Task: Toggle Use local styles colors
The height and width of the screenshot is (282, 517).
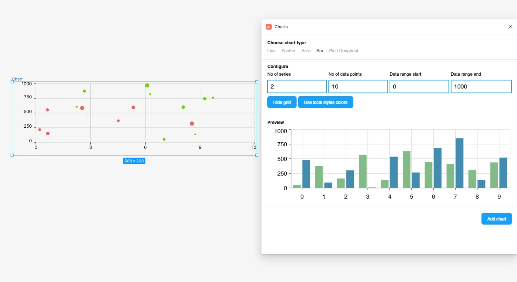Action: coord(326,102)
